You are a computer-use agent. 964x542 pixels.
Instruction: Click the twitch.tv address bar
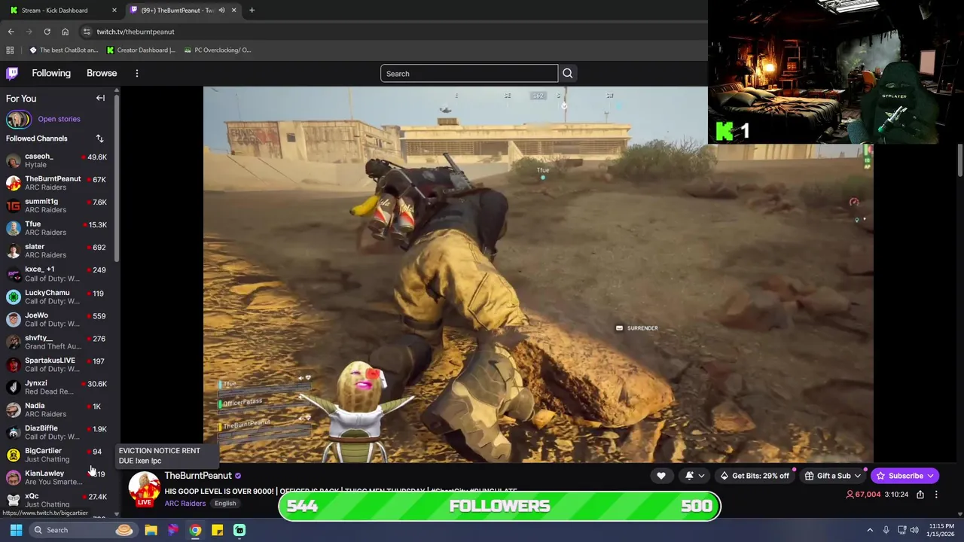click(392, 32)
